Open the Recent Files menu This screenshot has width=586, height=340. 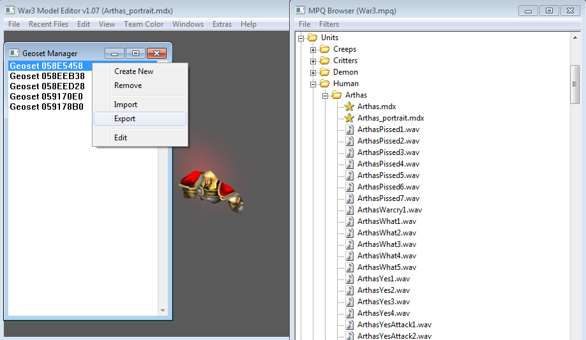pos(49,24)
